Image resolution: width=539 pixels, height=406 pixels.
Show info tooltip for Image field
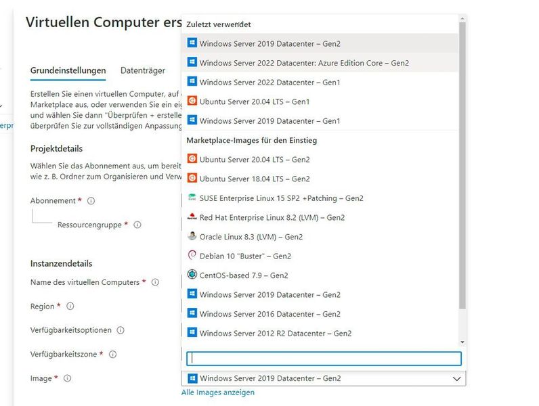pos(68,378)
